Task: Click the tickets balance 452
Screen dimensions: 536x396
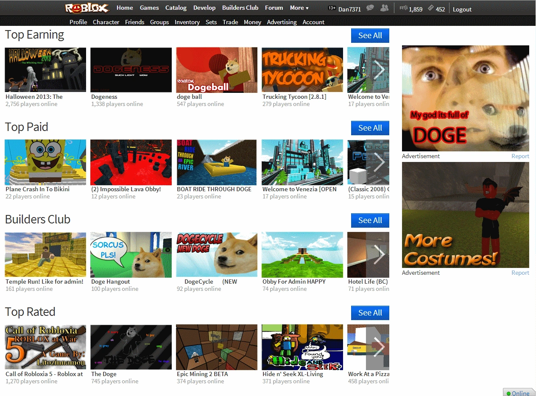Action: [436, 9]
